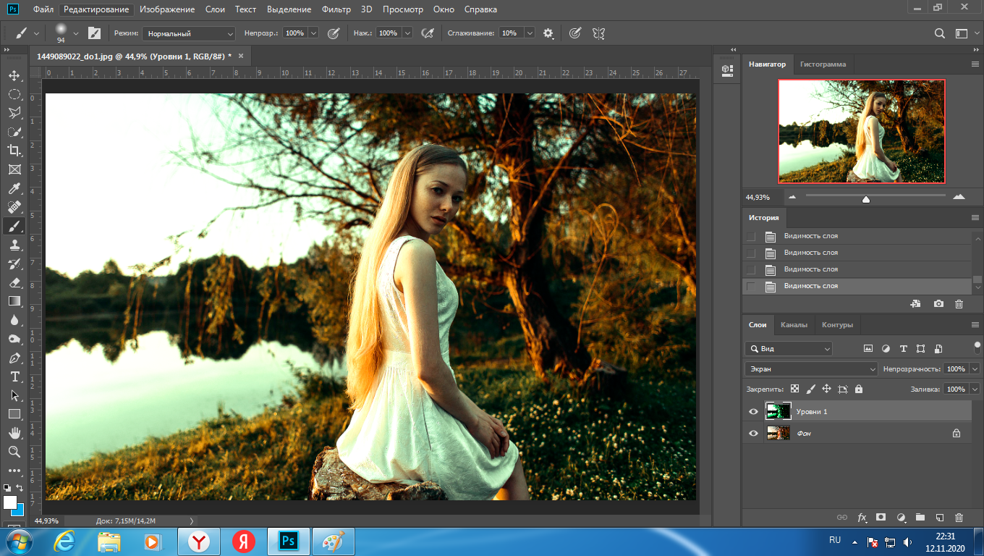Create new group folder icon
984x556 pixels.
pyautogui.click(x=920, y=518)
